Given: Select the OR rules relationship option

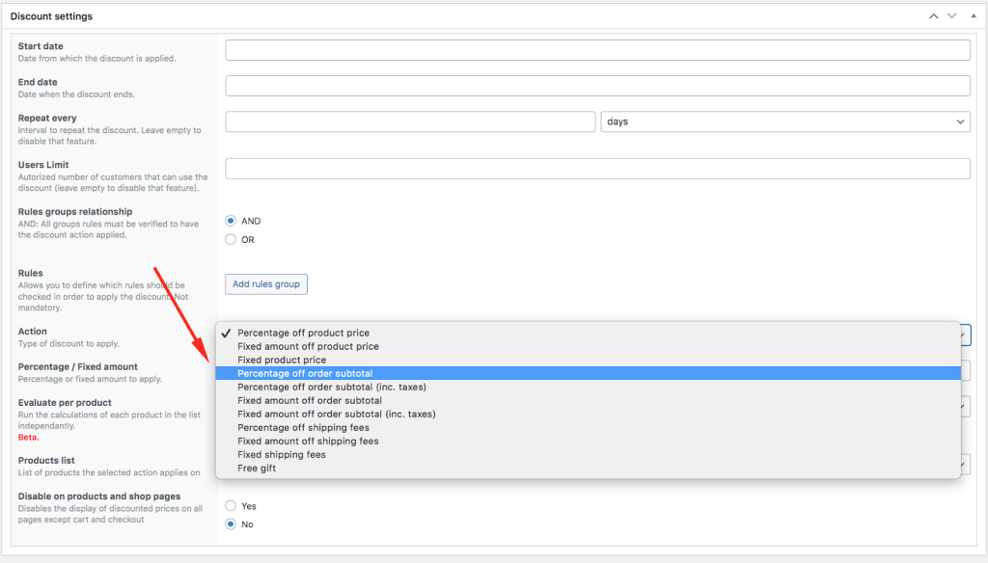Looking at the screenshot, I should pos(231,239).
